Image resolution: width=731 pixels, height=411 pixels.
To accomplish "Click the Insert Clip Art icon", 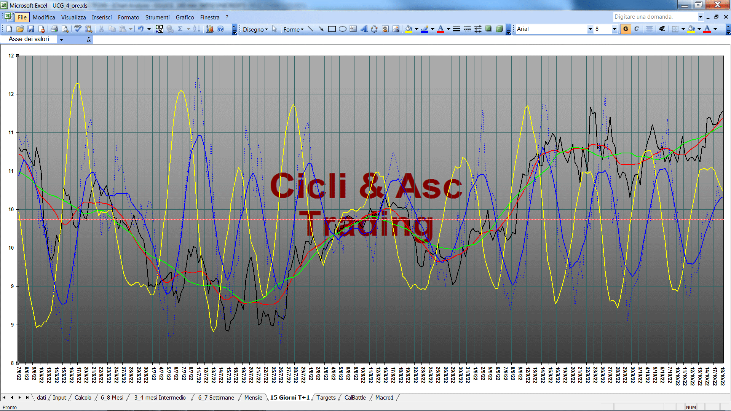I will (x=385, y=29).
